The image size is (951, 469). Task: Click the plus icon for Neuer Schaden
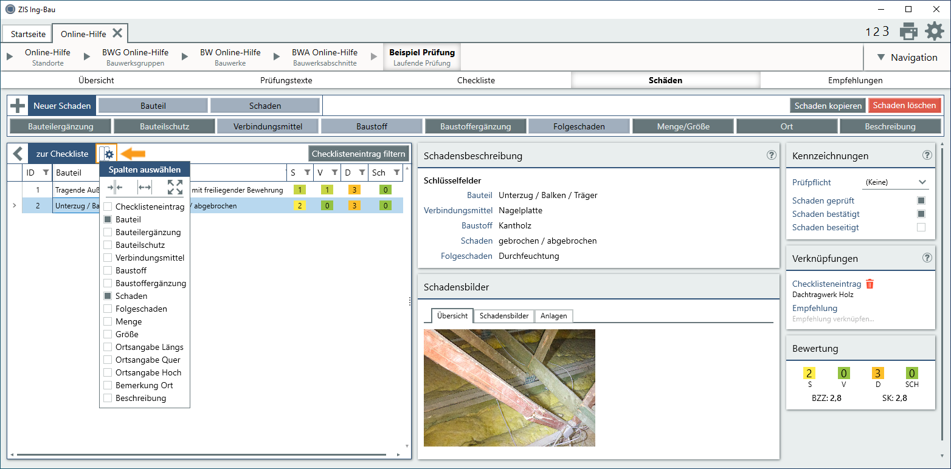[x=18, y=106]
